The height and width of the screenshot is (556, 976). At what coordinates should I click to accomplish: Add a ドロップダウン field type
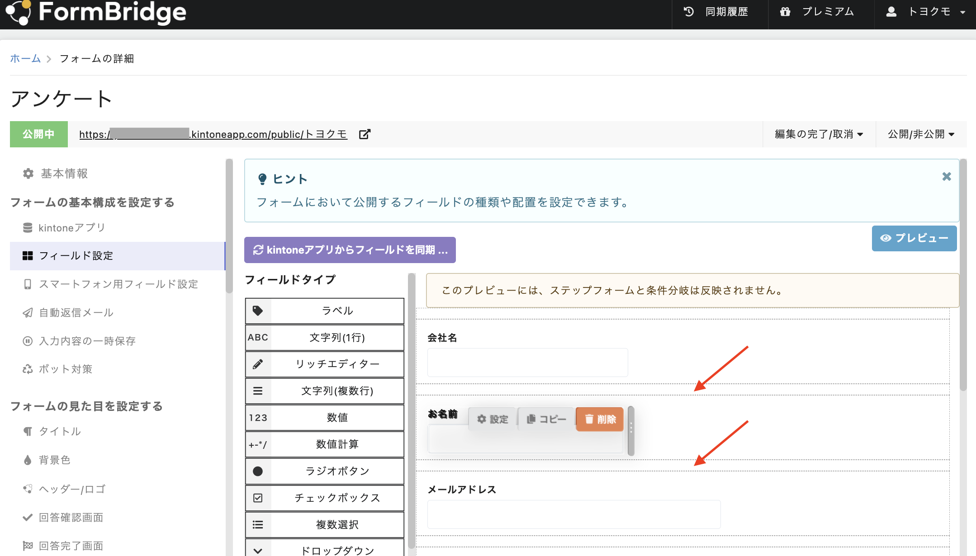(325, 548)
